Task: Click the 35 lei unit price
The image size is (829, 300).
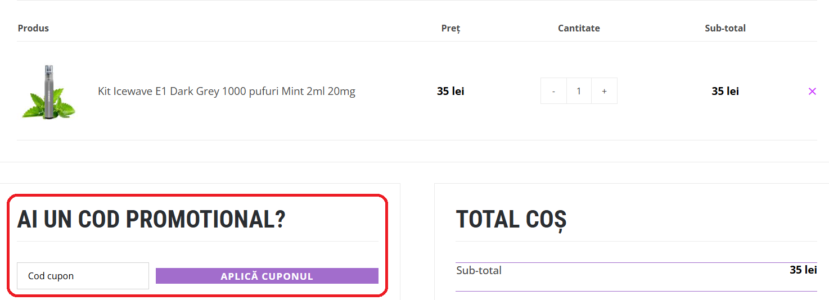Action: (450, 91)
